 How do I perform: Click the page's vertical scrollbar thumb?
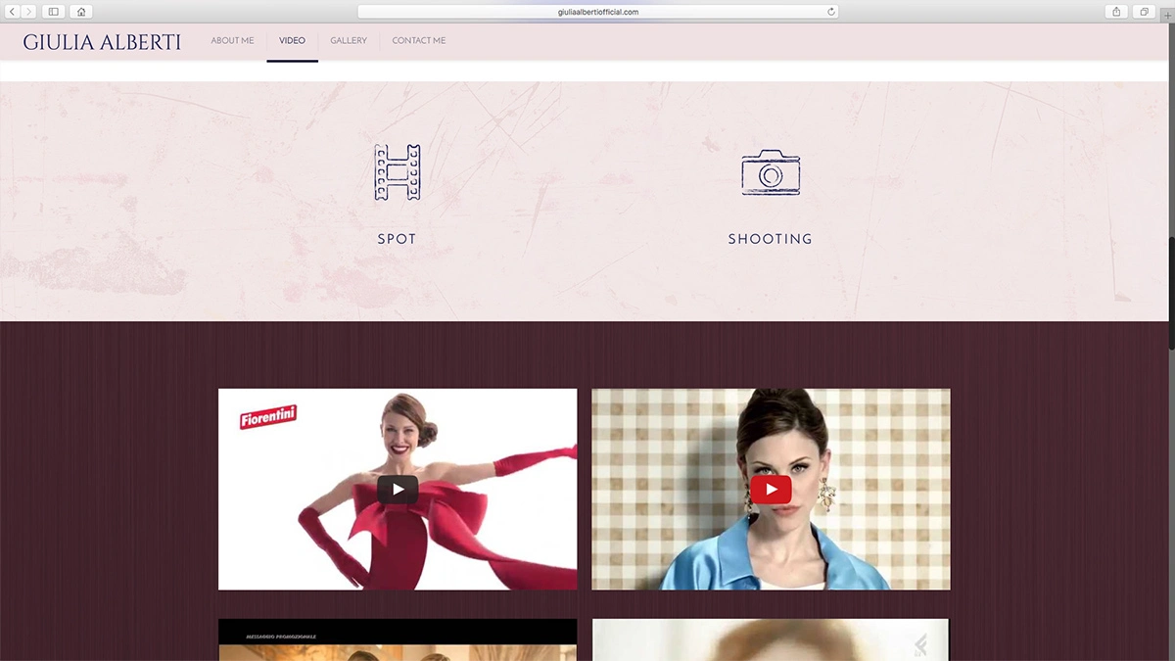1171,294
